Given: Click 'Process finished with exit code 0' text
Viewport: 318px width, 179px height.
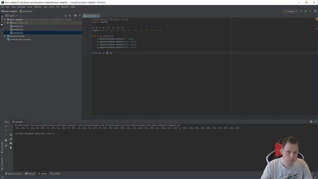Looking at the screenshot, I should [x=34, y=134].
